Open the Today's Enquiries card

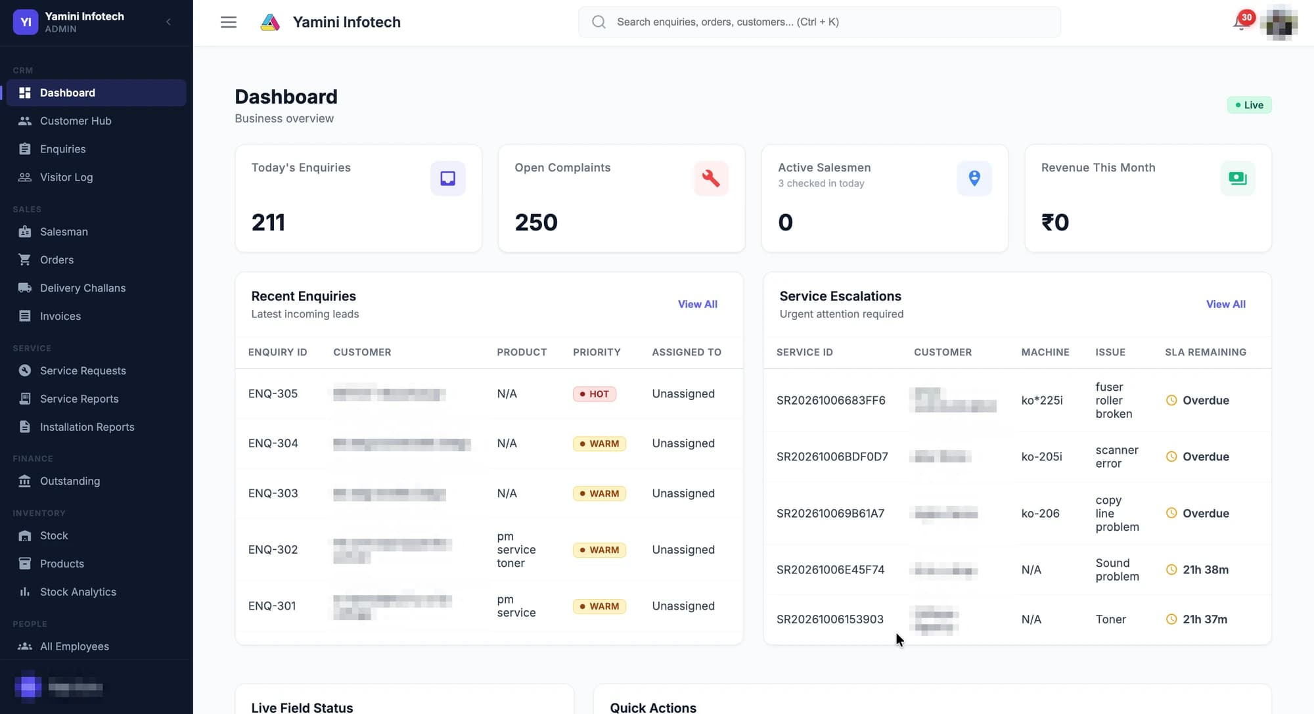(359, 198)
